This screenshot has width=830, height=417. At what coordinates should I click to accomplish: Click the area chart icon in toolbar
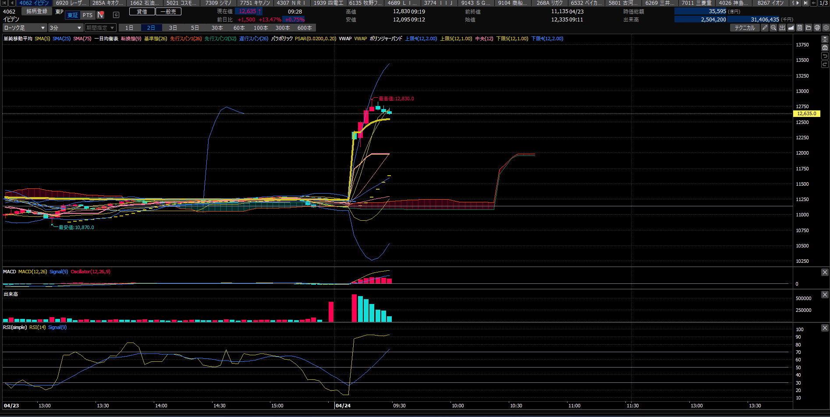pos(791,28)
